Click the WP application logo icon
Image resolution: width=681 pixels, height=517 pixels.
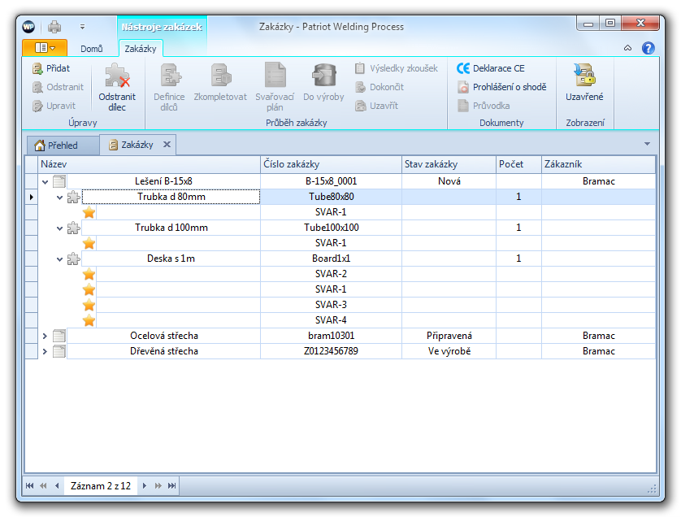click(28, 27)
